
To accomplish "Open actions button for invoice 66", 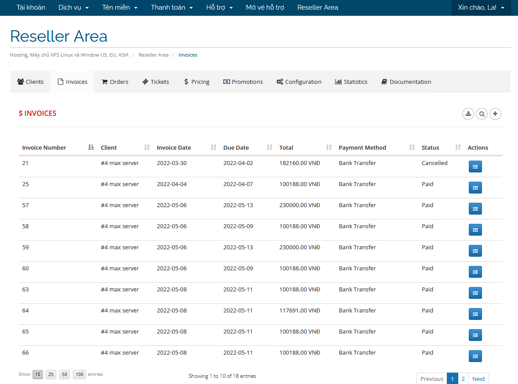I will click(475, 356).
